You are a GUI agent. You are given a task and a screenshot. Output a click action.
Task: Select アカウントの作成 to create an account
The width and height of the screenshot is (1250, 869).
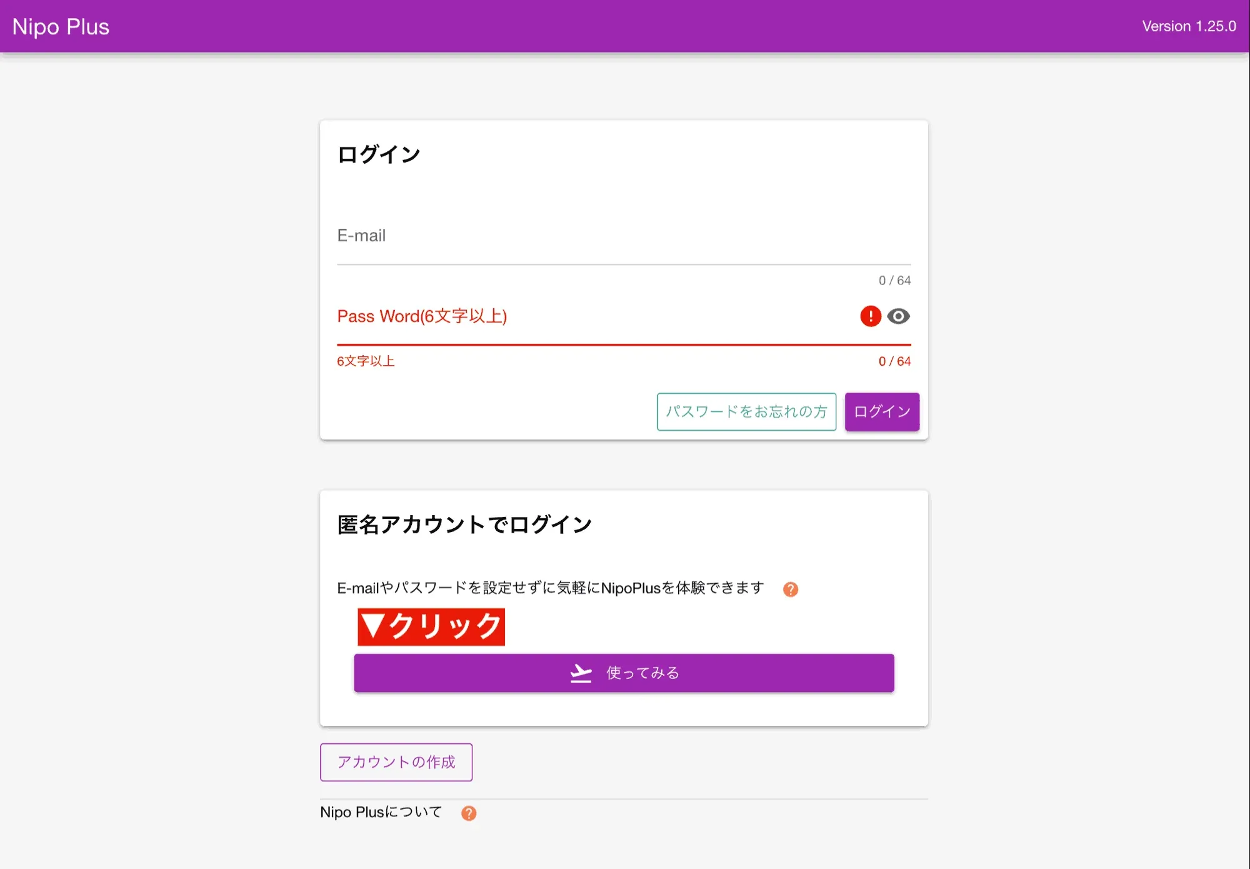tap(396, 762)
